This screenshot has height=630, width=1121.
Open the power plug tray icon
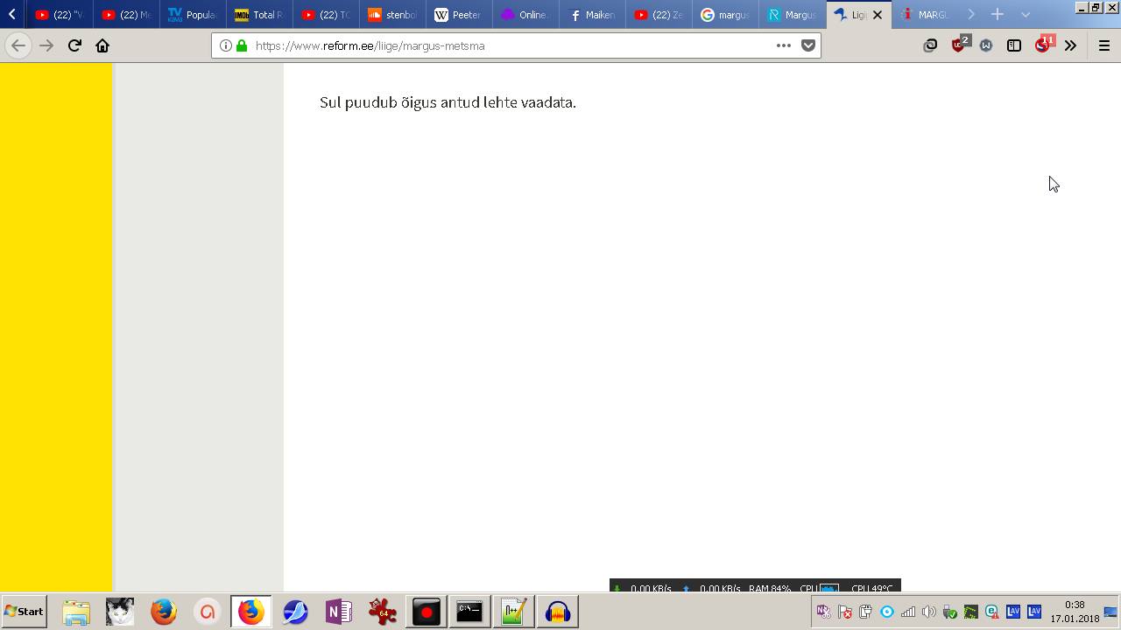(865, 612)
